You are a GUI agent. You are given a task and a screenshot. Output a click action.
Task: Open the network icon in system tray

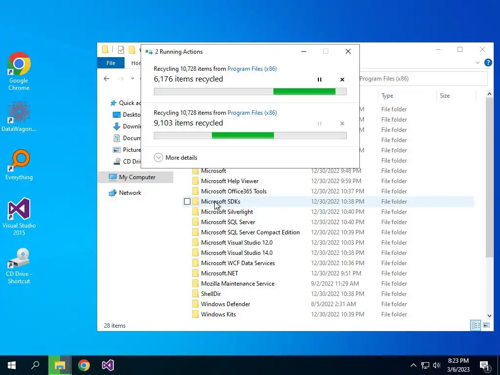(x=425, y=365)
